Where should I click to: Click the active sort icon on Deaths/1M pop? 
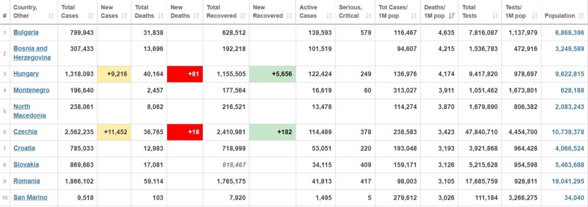tap(451, 15)
